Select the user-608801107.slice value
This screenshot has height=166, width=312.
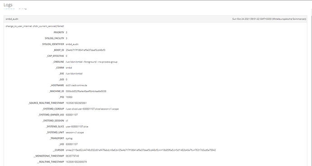77,126
